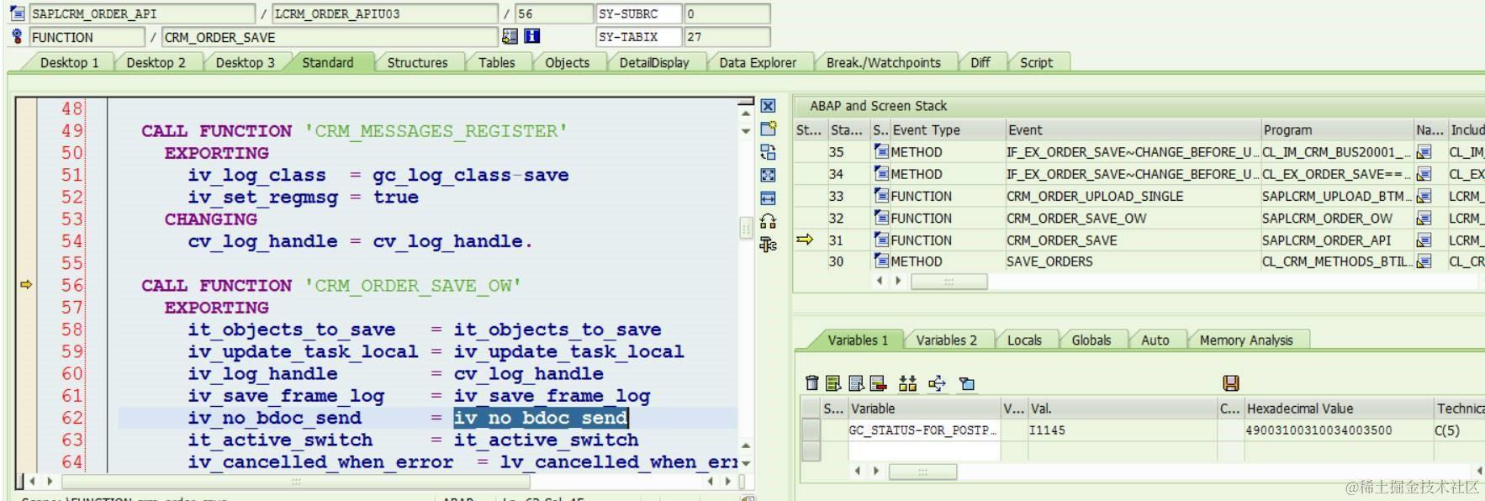Screen dimensions: 1485x501
Task: Switch to Desktop 2 tab
Action: tap(156, 62)
